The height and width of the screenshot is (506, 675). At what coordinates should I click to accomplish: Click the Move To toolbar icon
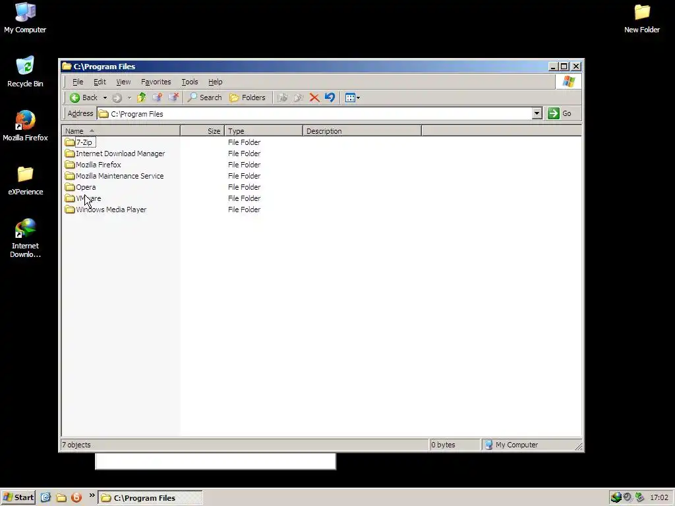(x=283, y=98)
